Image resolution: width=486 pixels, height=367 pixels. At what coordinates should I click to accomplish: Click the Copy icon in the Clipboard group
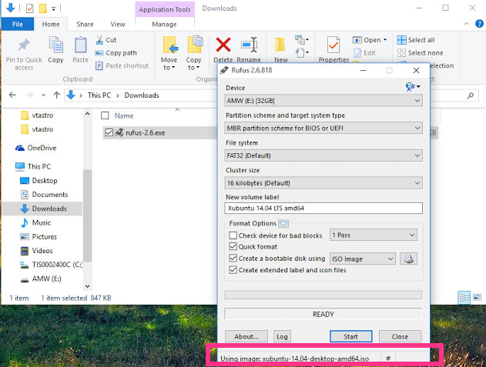pyautogui.click(x=55, y=45)
